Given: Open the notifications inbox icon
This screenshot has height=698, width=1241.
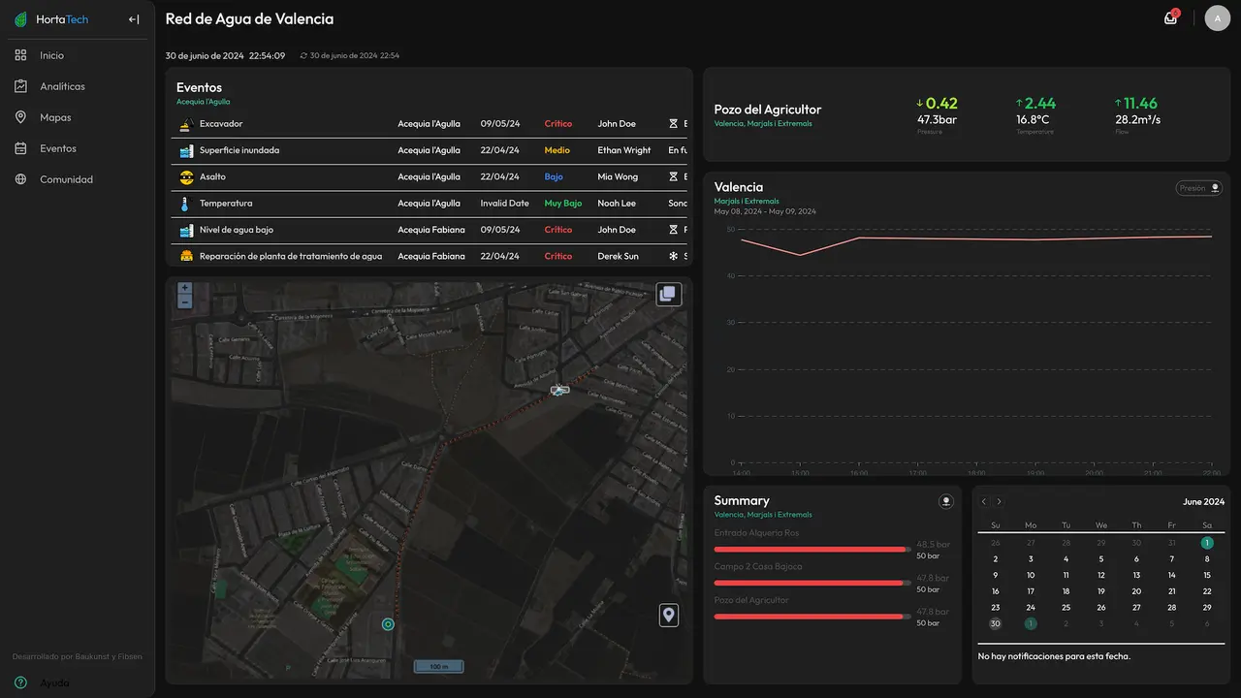Looking at the screenshot, I should point(1170,18).
